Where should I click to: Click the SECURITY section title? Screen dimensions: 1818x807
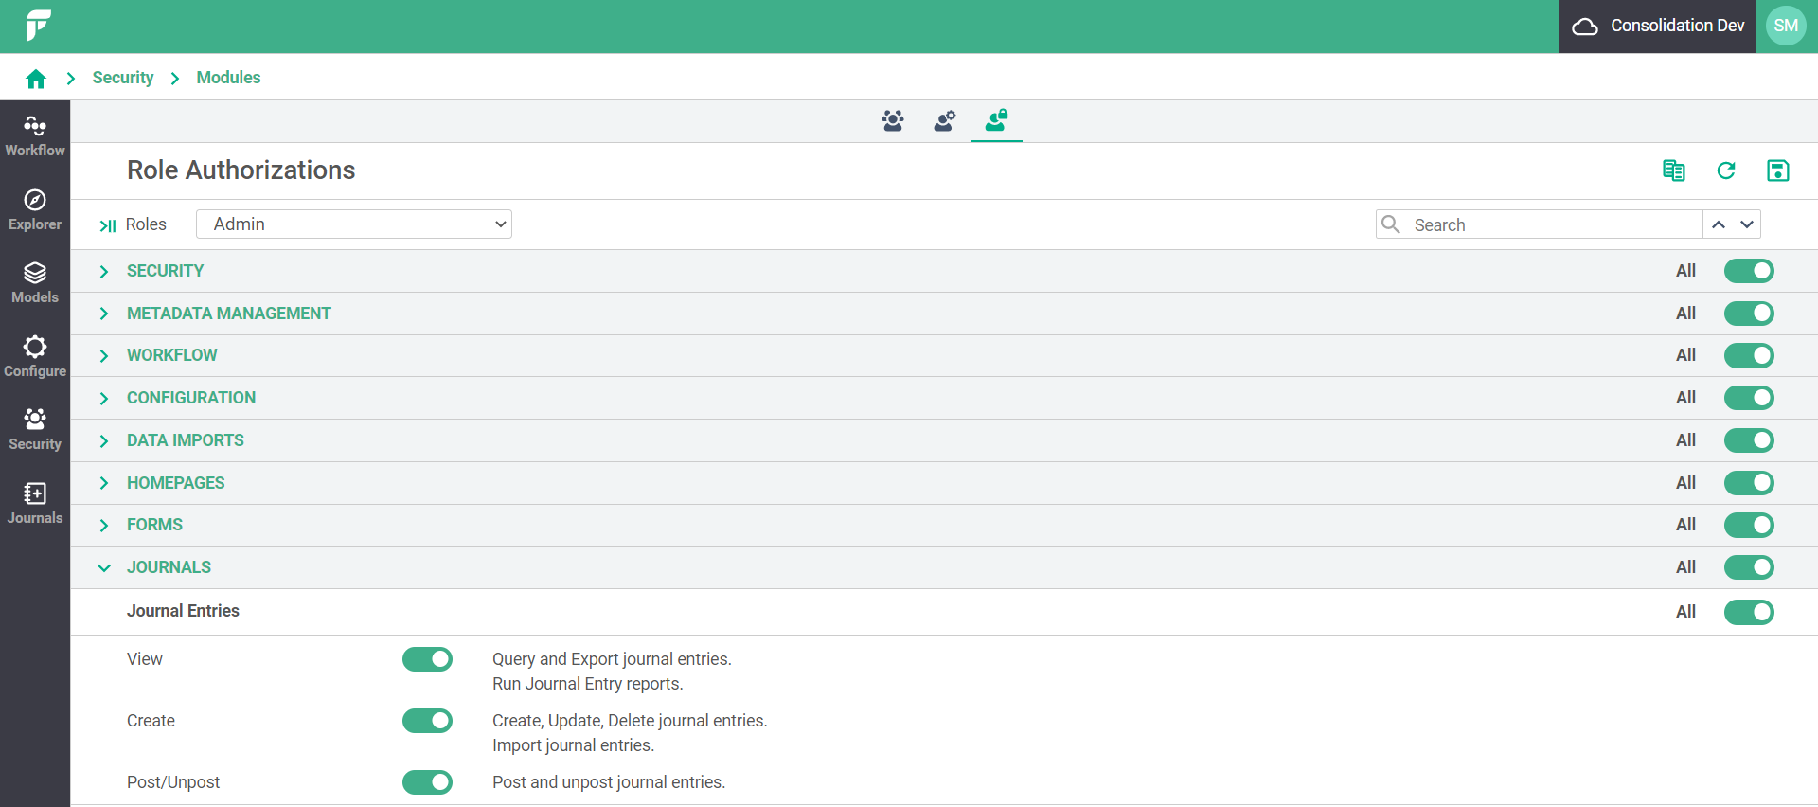[x=166, y=271]
